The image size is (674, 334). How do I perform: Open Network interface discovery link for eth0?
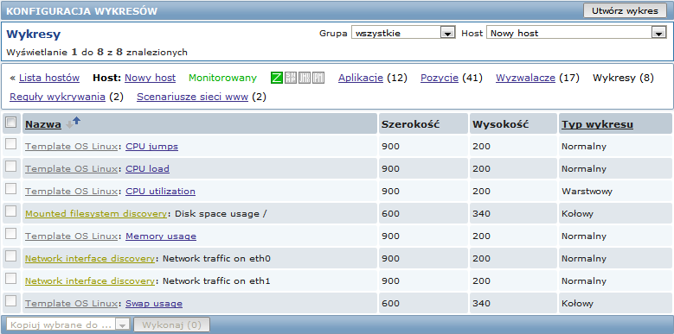(90, 259)
